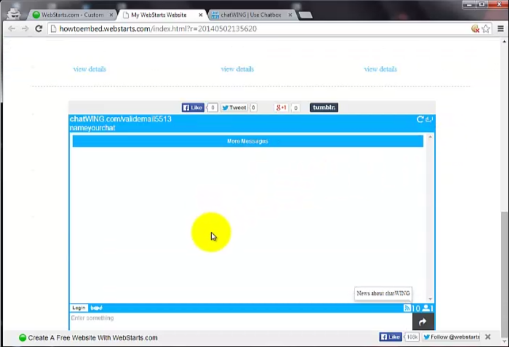509x347 pixels.
Task: Click the browser forward arrow
Action: [x=25, y=29]
